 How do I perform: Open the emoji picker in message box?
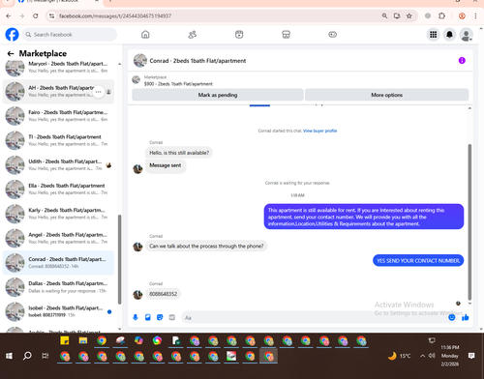click(x=452, y=317)
